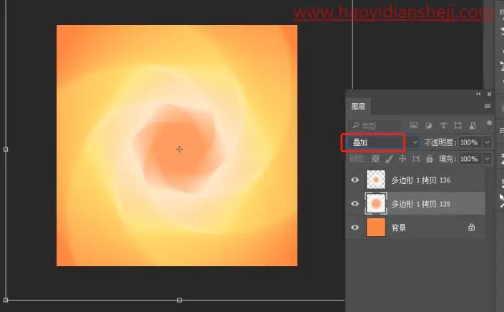Open the 叠加 blend mode dropdown
Image resolution: width=504 pixels, height=312 pixels.
pos(383,142)
